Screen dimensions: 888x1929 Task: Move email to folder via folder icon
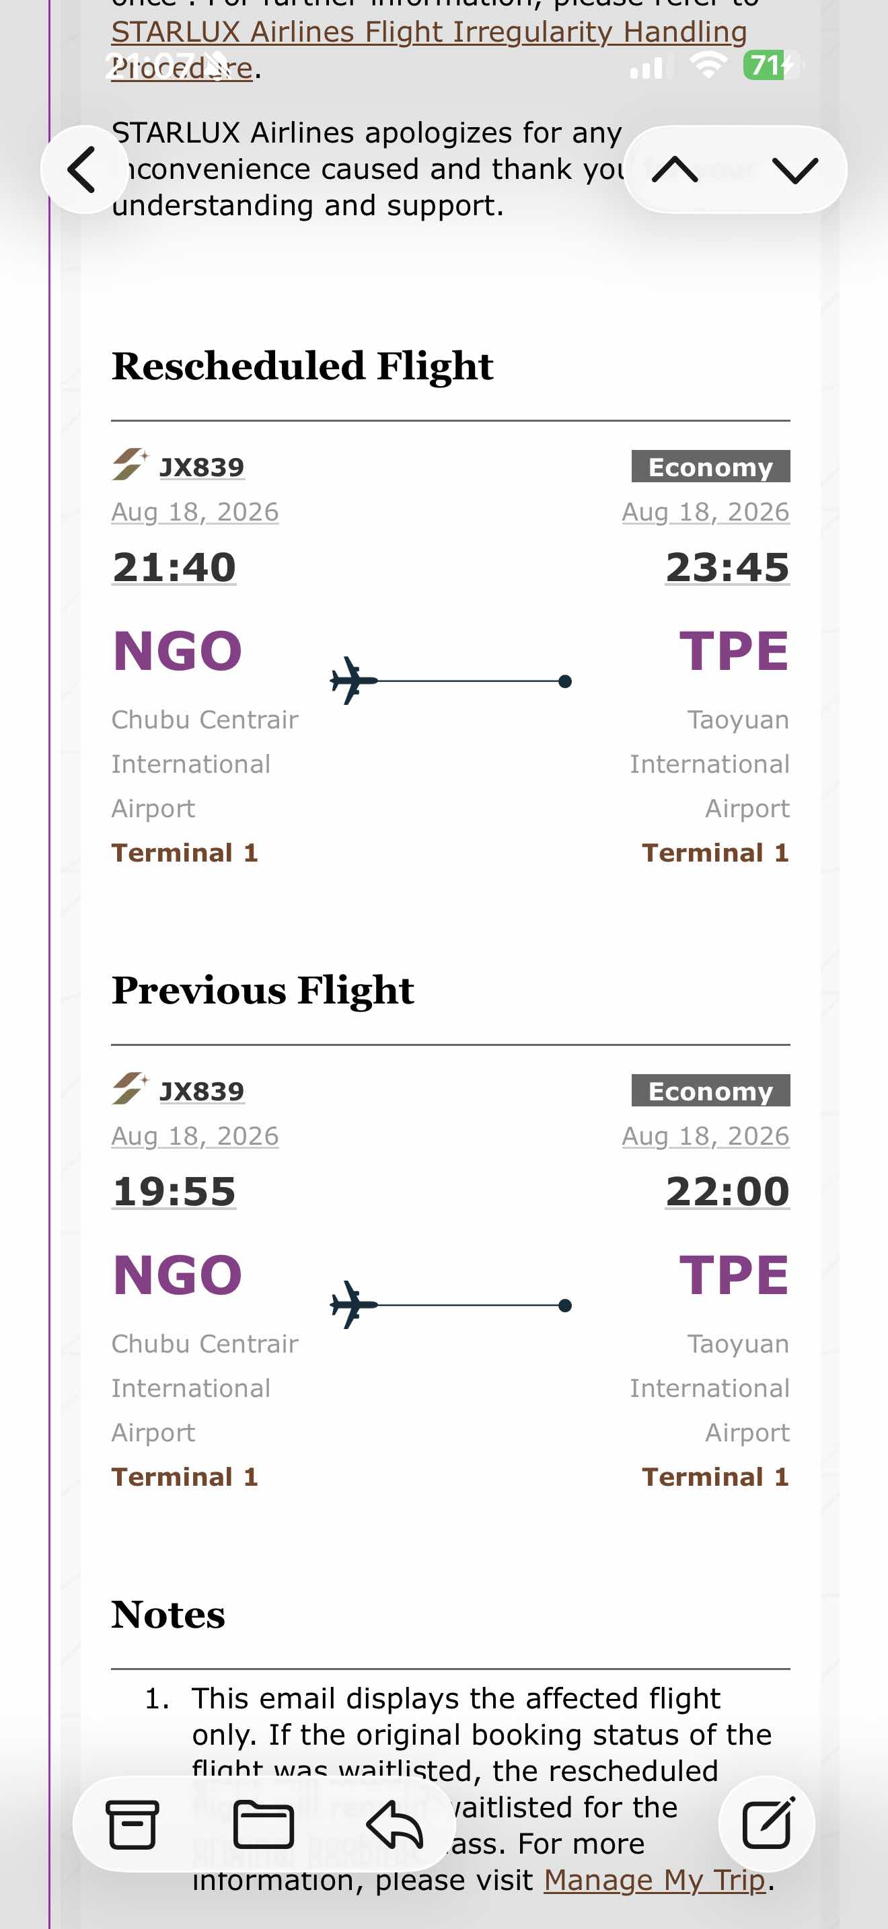[x=264, y=1824]
